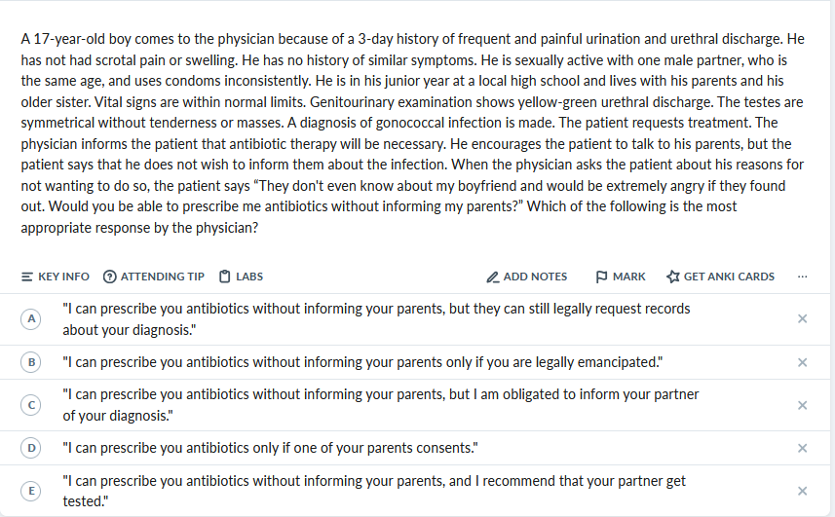Cross out answer choice E
Viewport: 835px width, 517px height.
click(802, 492)
